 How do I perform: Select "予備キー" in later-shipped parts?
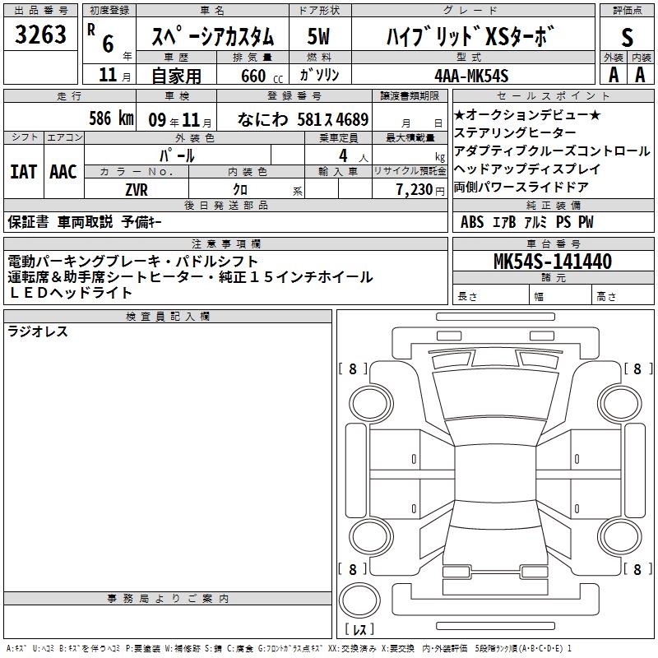141,221
